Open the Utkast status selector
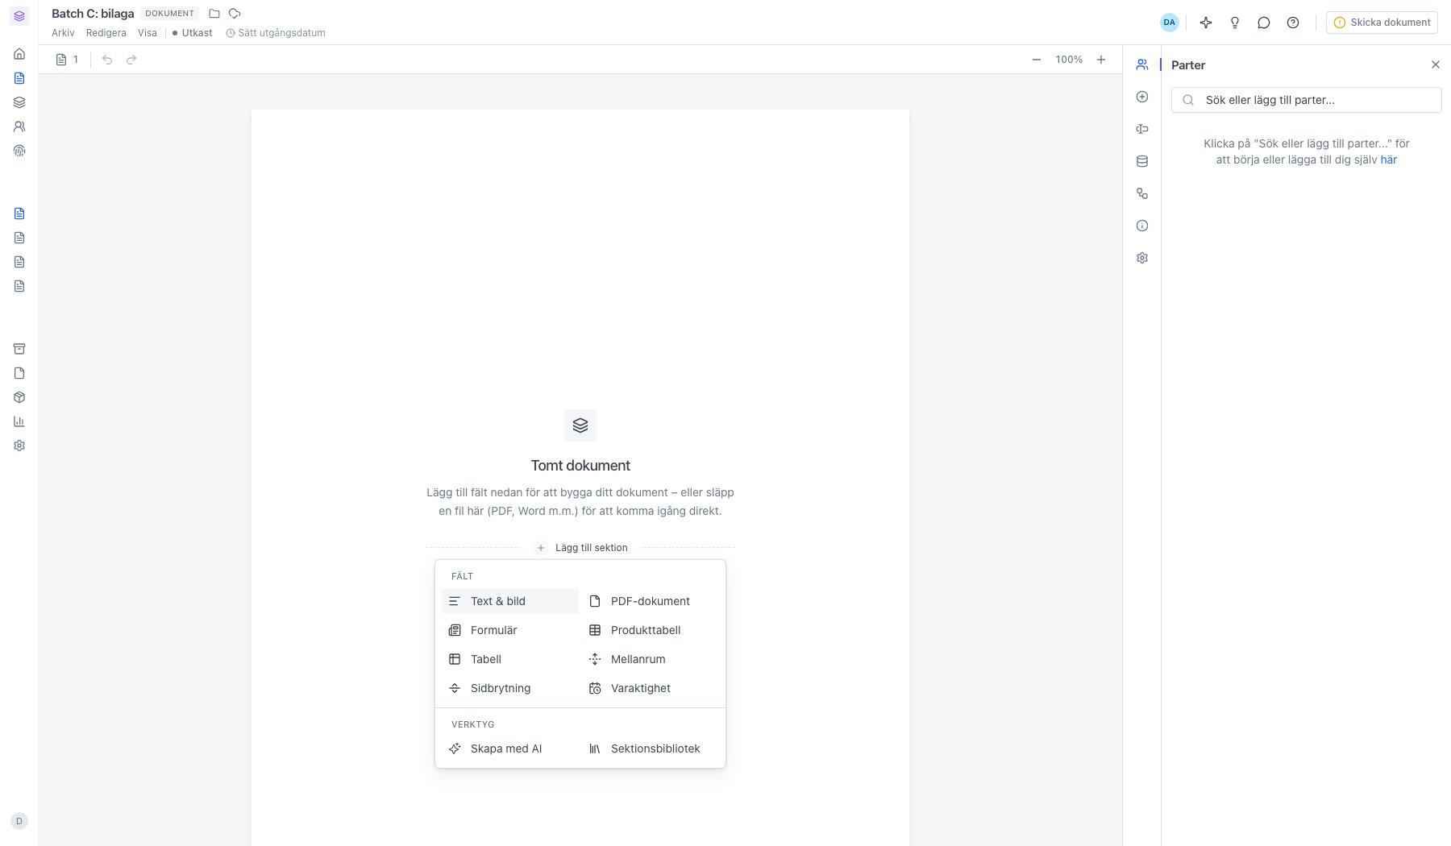 (x=193, y=33)
